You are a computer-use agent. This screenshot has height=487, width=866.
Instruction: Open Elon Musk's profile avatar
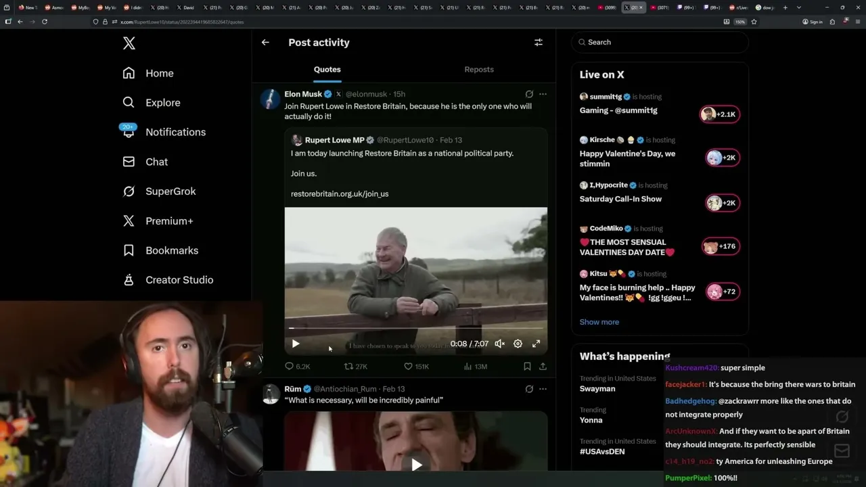tap(271, 99)
